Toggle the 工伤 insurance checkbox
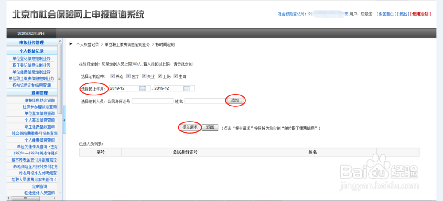The height and width of the screenshot is (201, 443). pyautogui.click(x=160, y=76)
